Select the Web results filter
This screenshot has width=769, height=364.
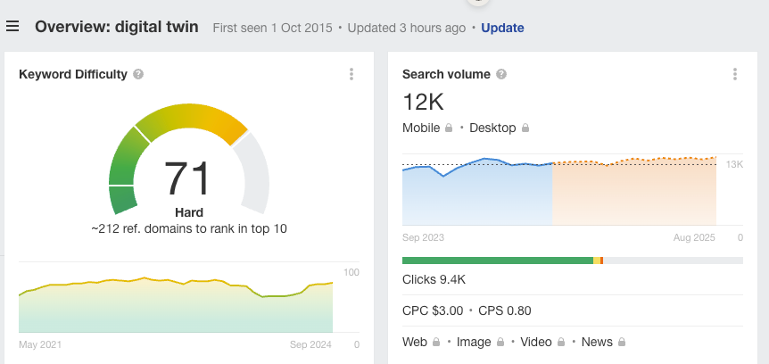415,342
